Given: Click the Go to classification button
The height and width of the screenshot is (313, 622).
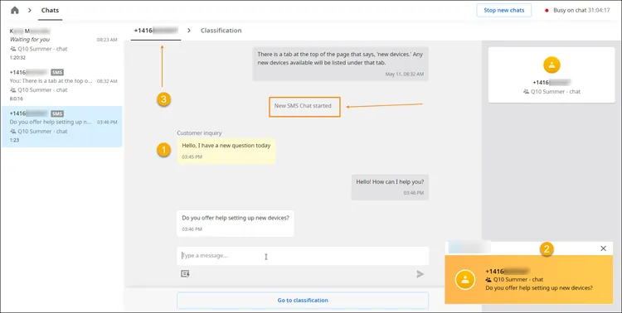Looking at the screenshot, I should (303, 301).
